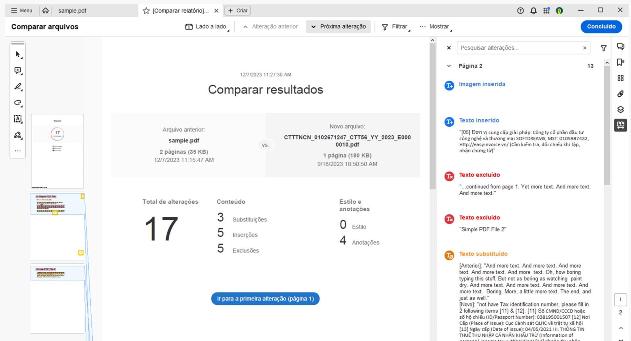Open the Add Comment sticky note tool
The width and height of the screenshot is (631, 341).
click(x=18, y=70)
